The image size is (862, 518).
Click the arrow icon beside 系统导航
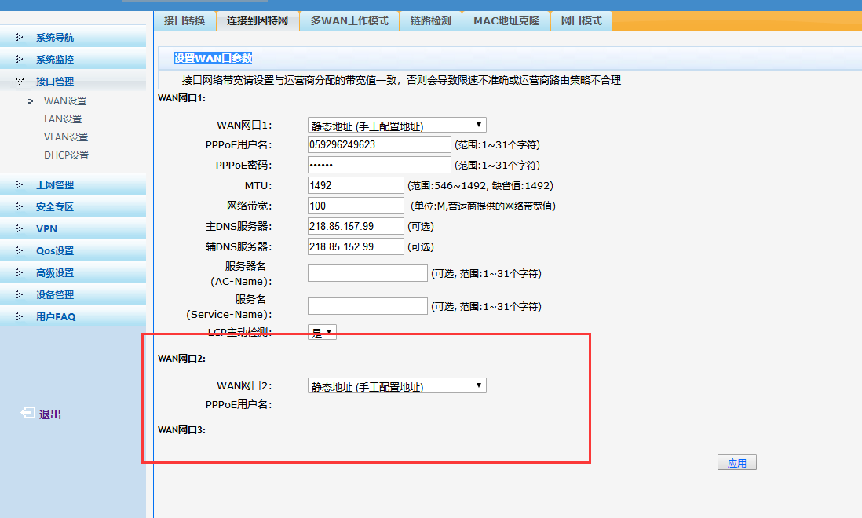pyautogui.click(x=20, y=38)
